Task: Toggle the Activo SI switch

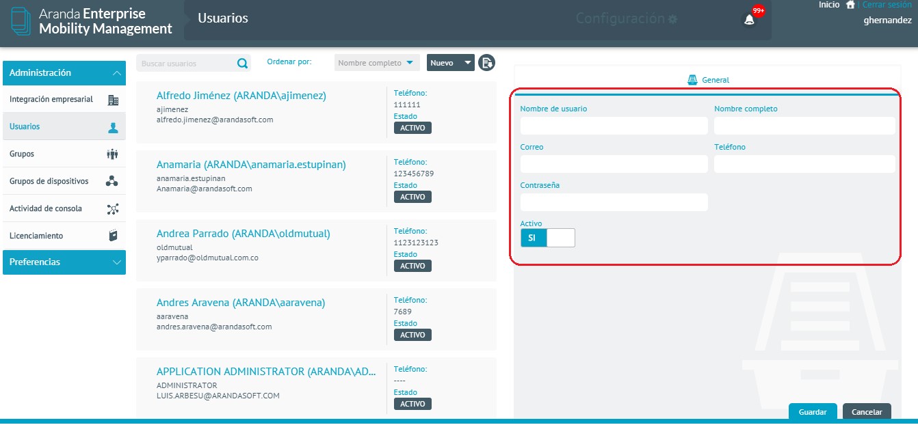Action: coord(547,238)
